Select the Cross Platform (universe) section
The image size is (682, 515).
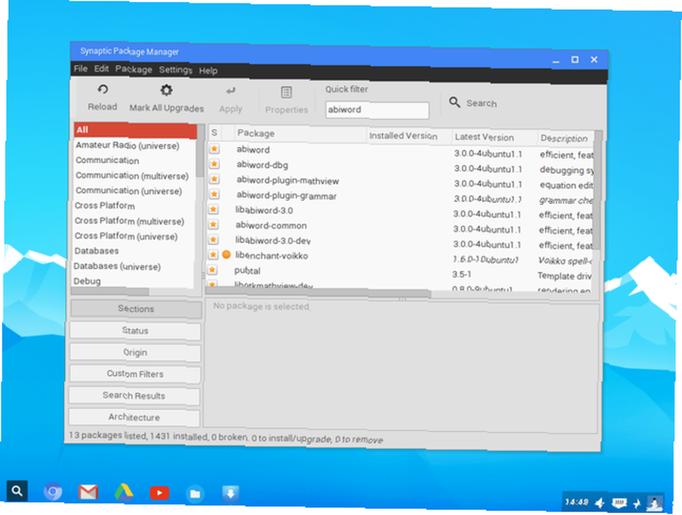(126, 236)
